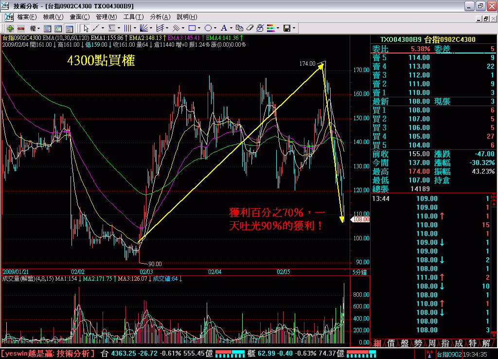Select the horizontal retracement lines tool
This screenshot has height=359, width=498.
[112, 28]
